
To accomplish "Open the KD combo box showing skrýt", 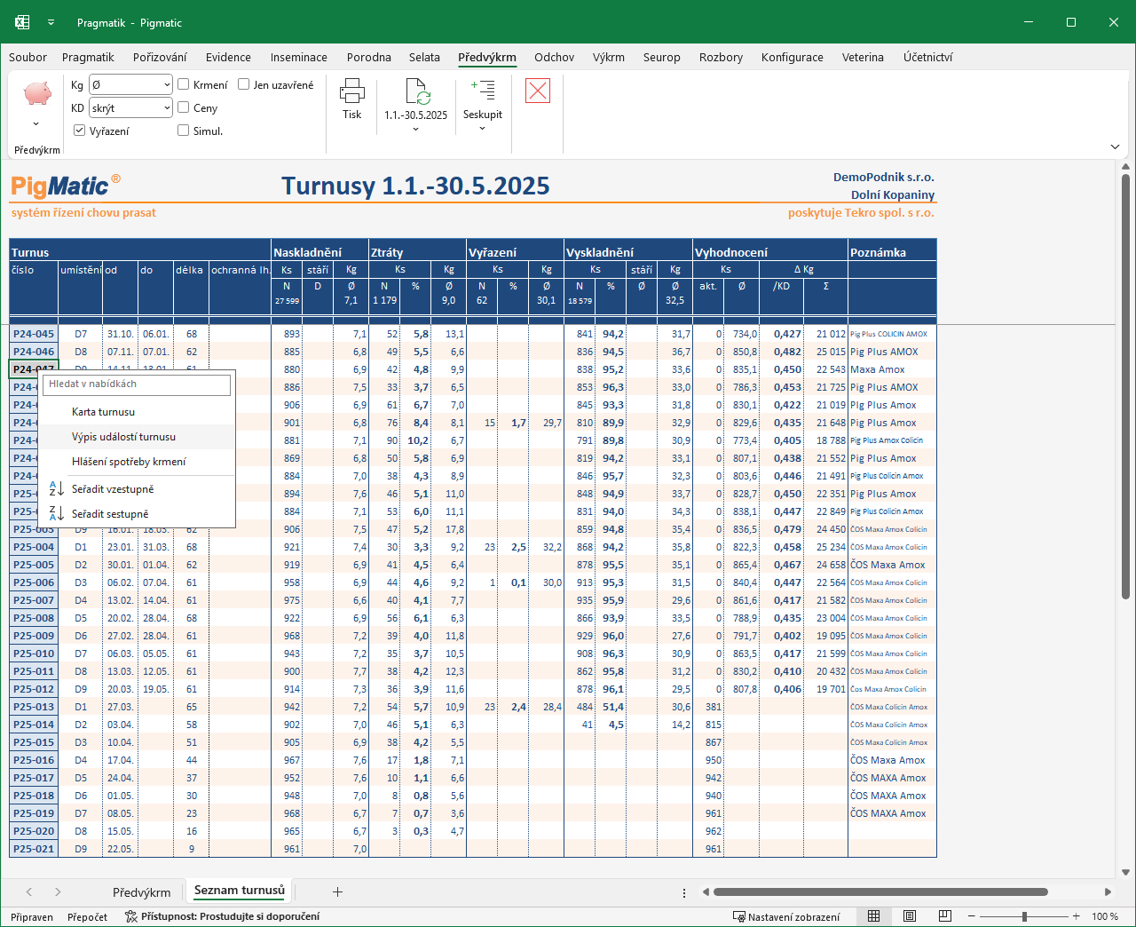I will 130,107.
